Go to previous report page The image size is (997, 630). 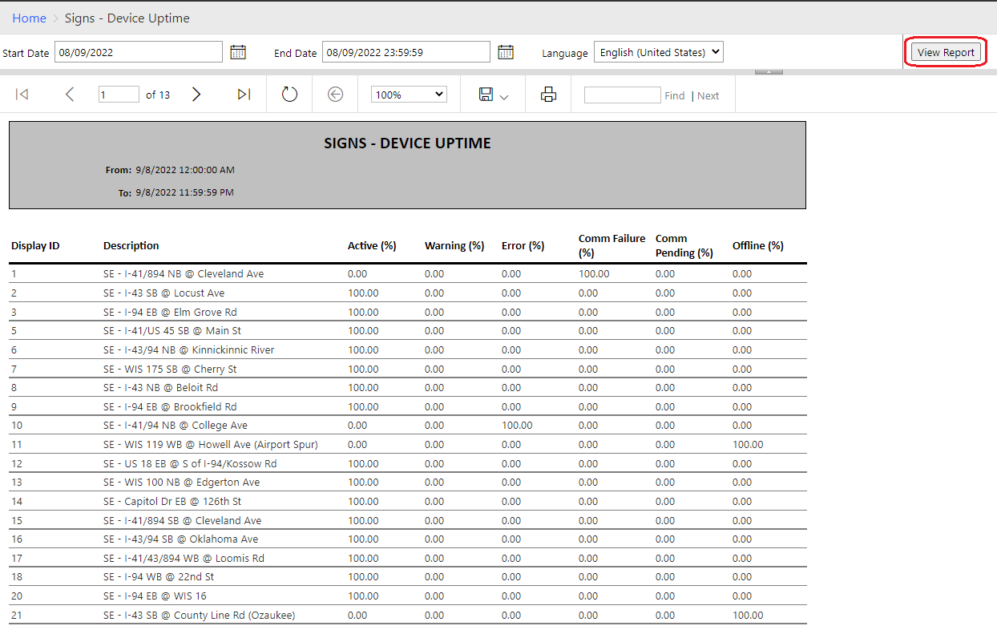coord(70,95)
